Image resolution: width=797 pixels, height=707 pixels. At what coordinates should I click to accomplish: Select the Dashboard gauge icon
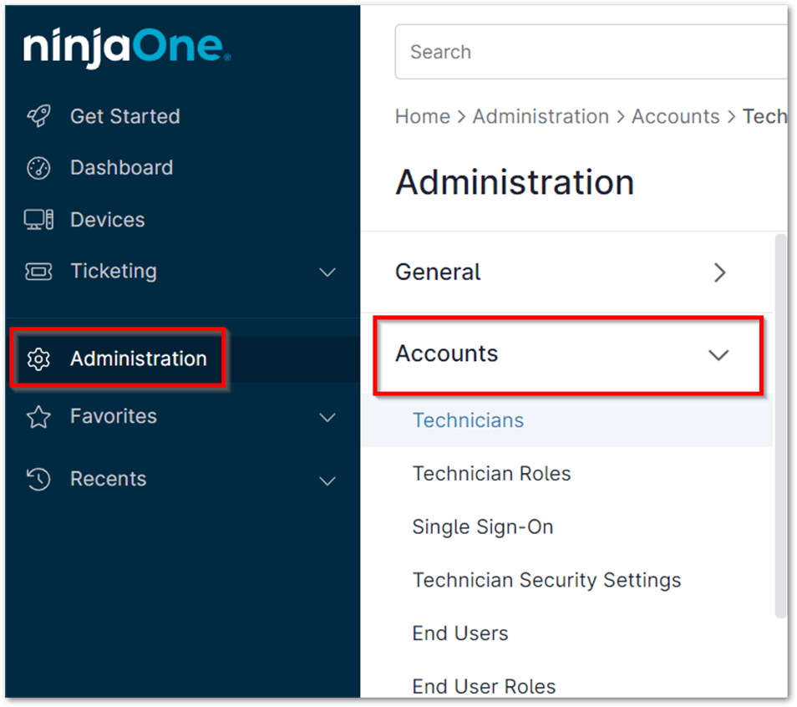[x=38, y=167]
